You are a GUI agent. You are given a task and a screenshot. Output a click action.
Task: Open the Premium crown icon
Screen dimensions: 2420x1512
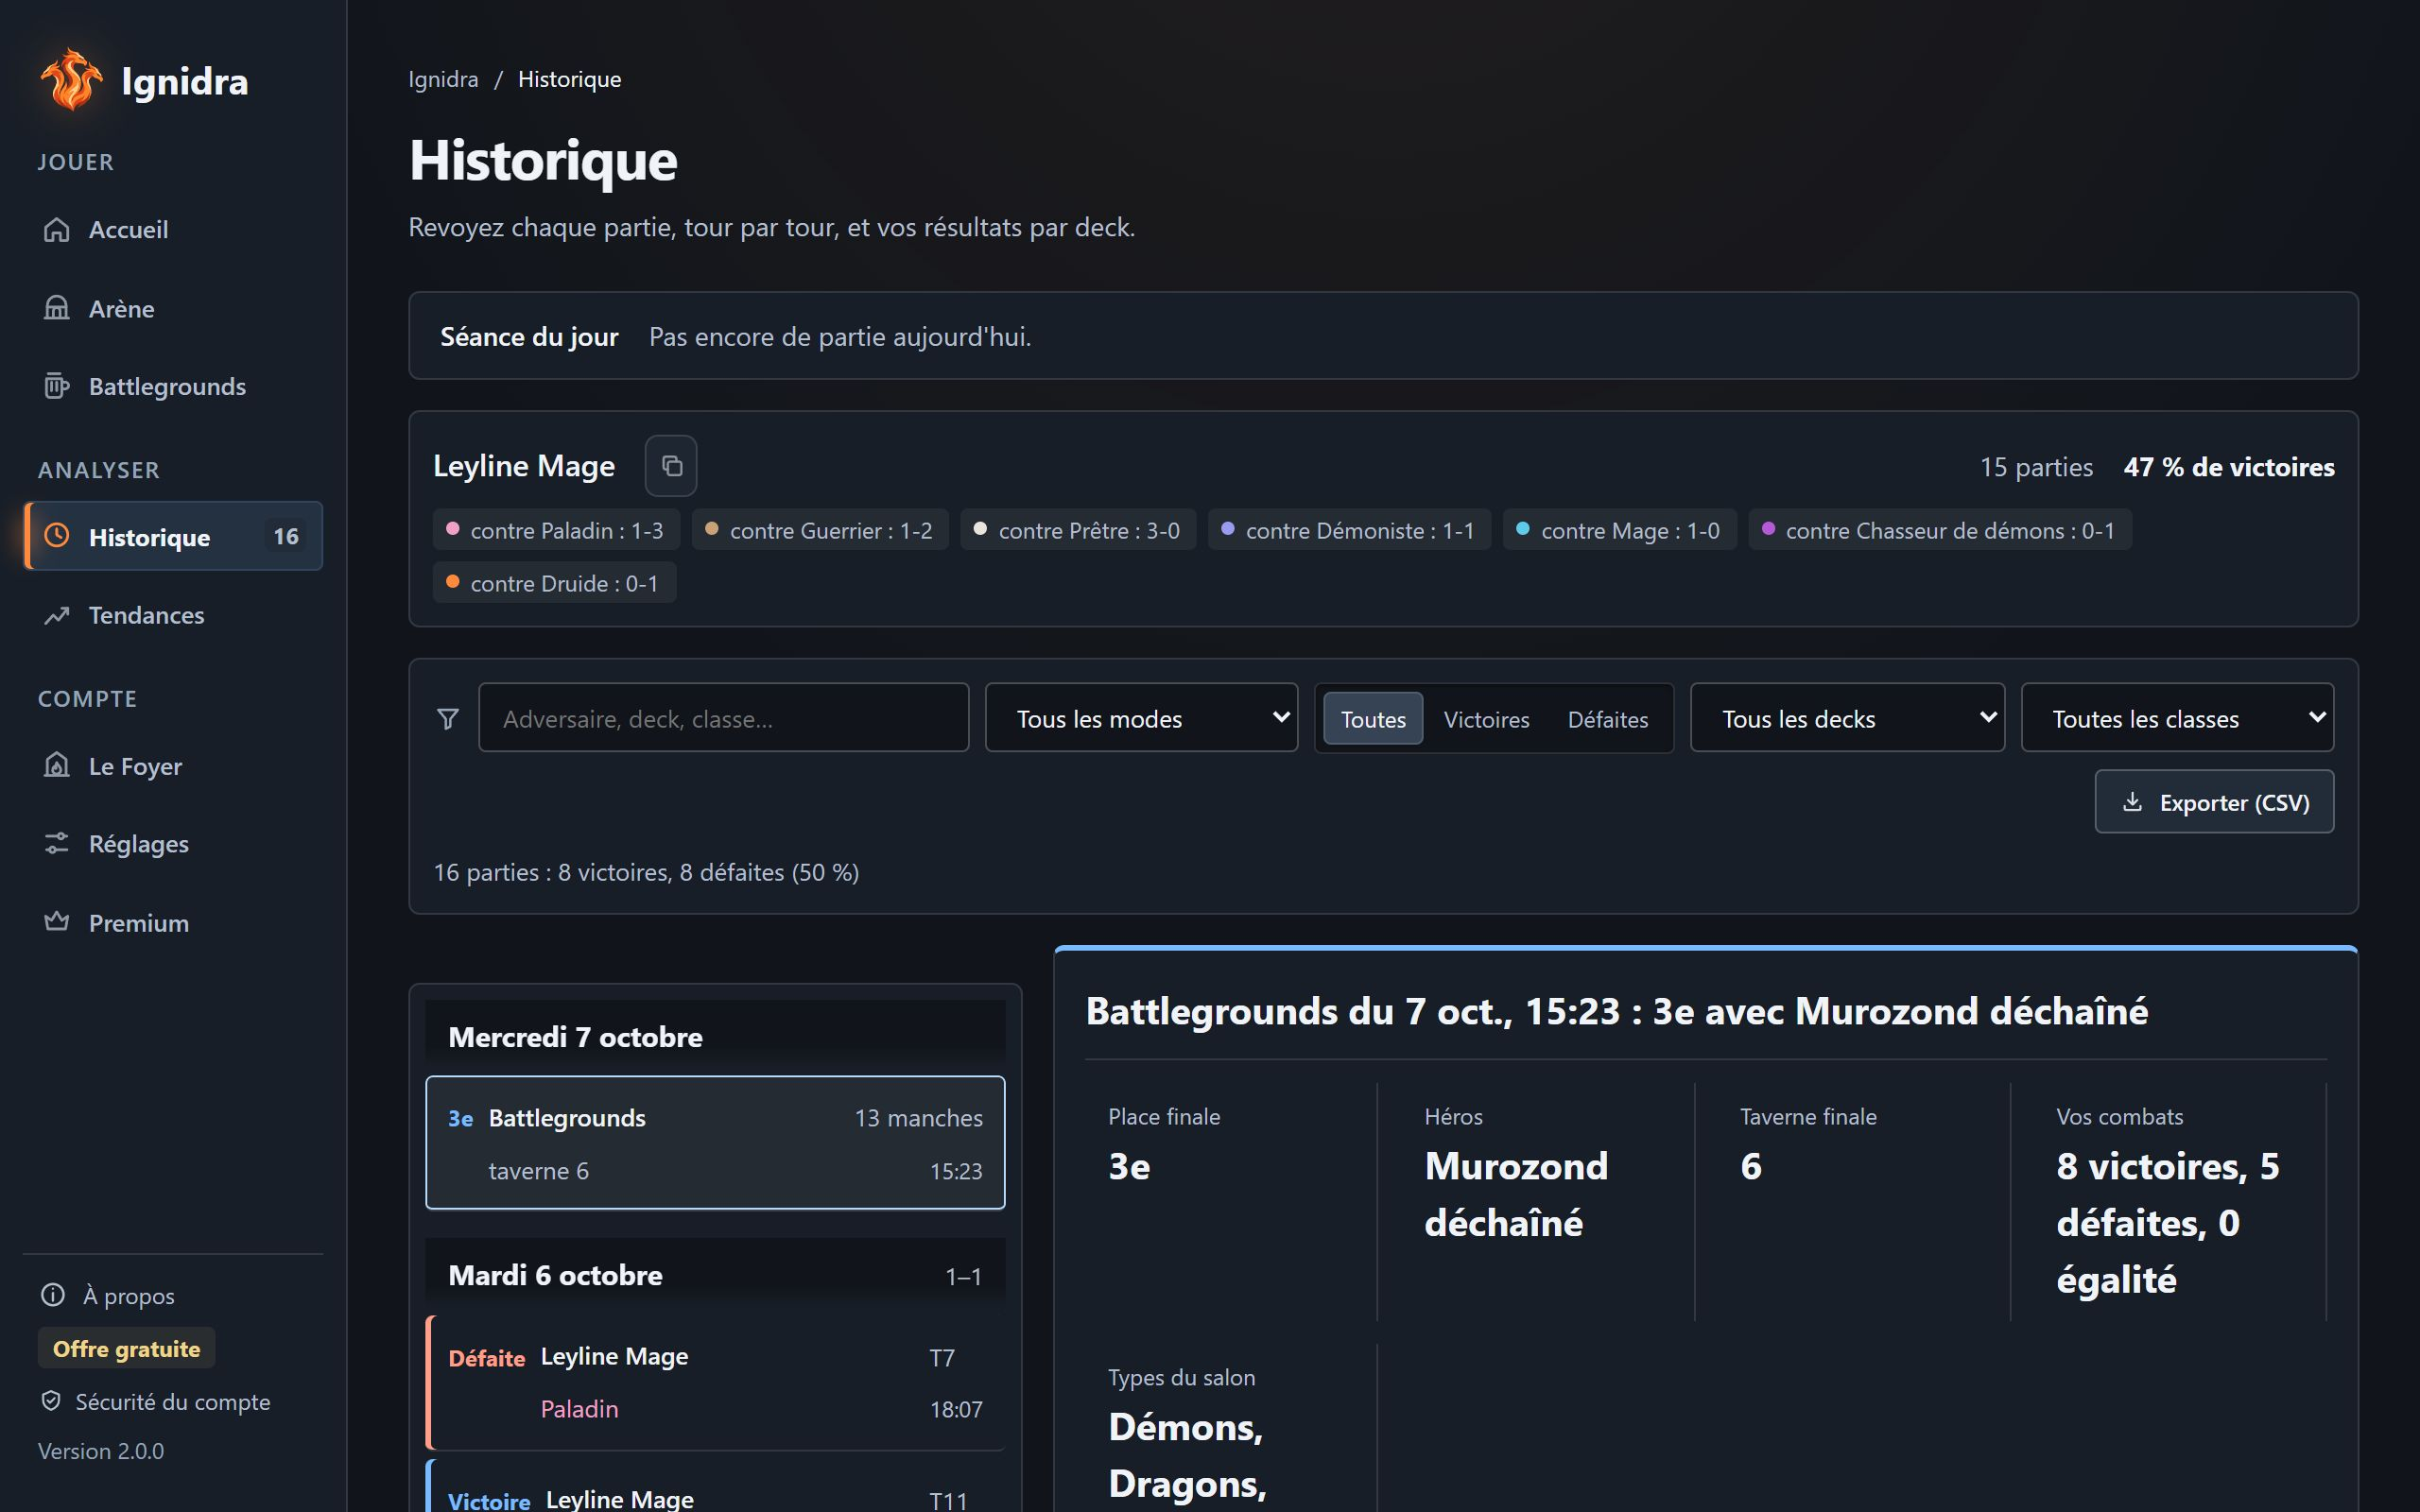57,922
